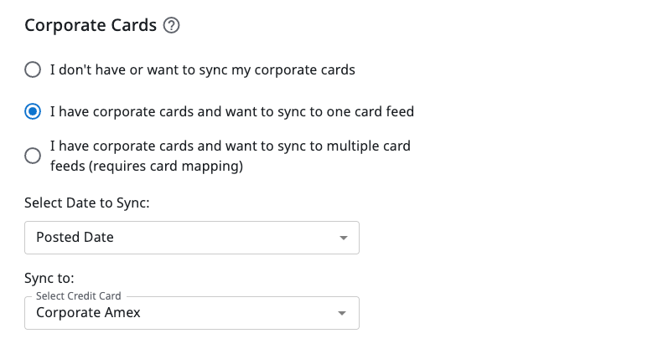
Task: Click the "I don't have or want to sync my corporate cards" label text
Action: pyautogui.click(x=202, y=70)
